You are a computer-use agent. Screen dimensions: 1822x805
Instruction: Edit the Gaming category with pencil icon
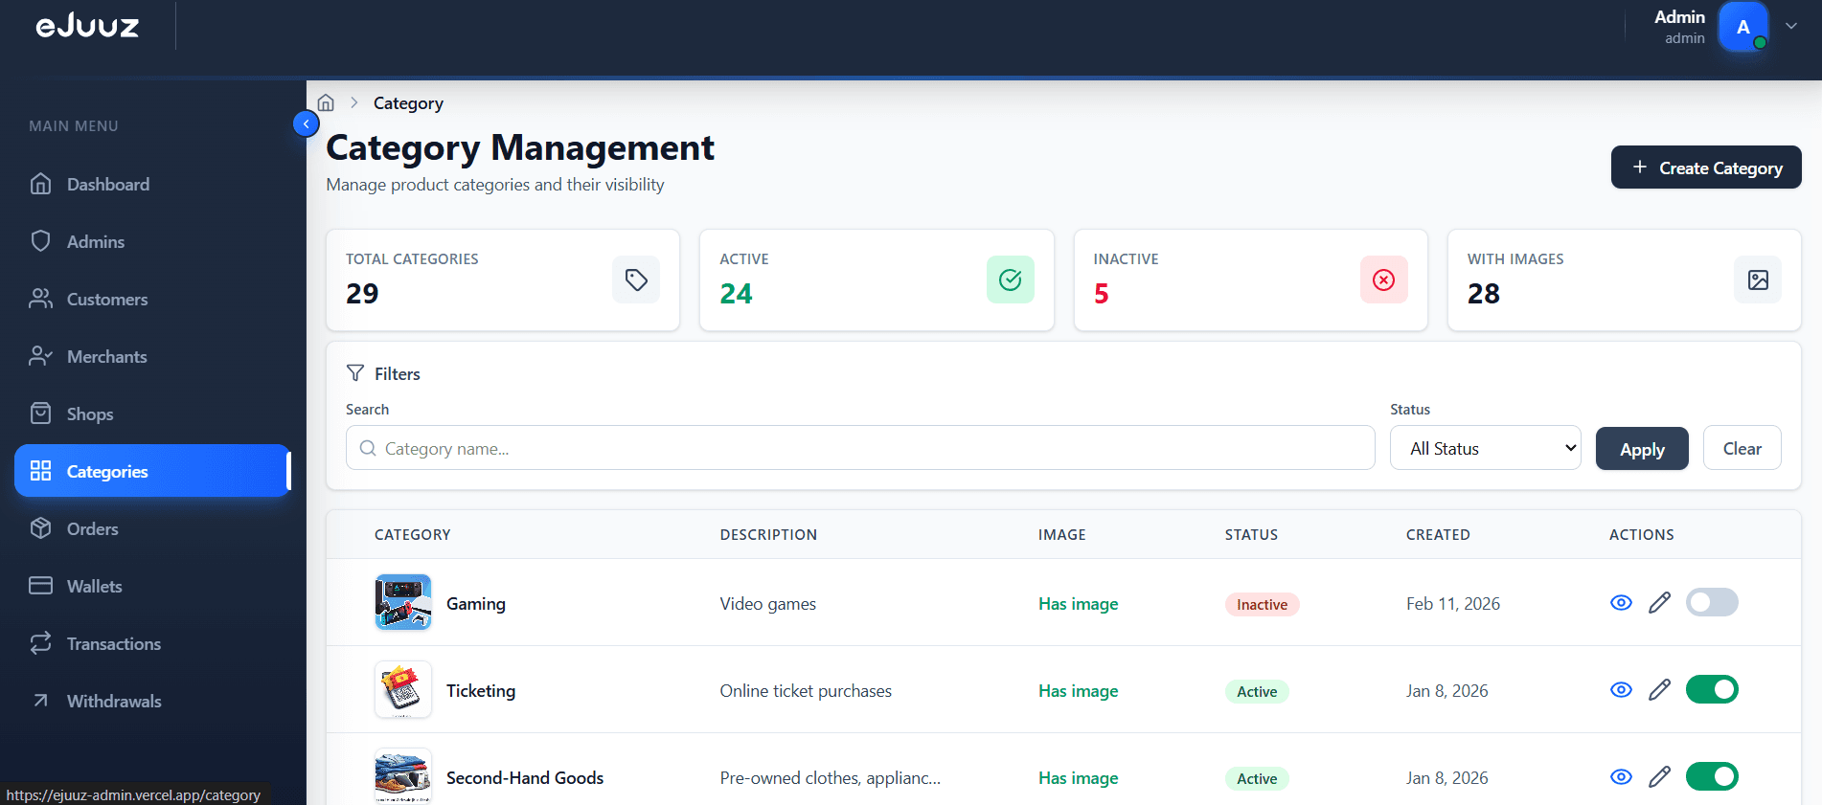[1659, 602]
